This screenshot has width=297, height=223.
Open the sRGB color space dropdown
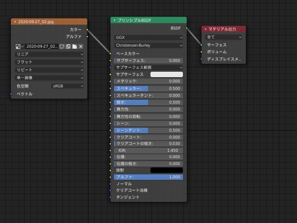[x=67, y=86]
